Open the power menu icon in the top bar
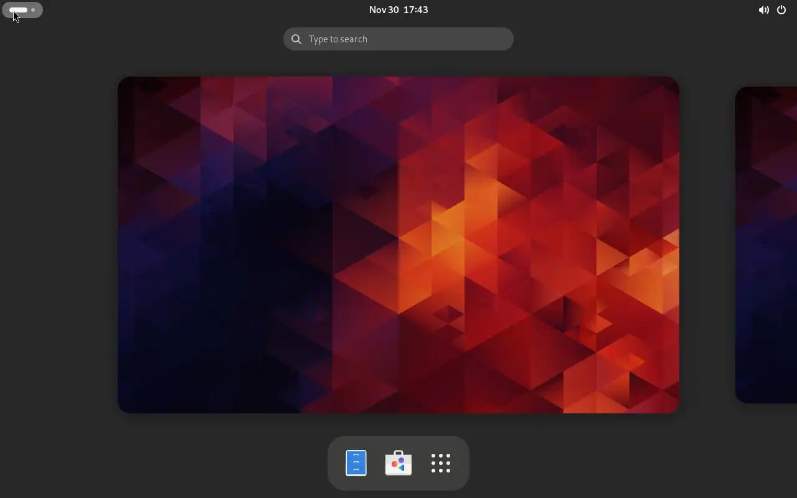Image resolution: width=797 pixels, height=498 pixels. 781,10
